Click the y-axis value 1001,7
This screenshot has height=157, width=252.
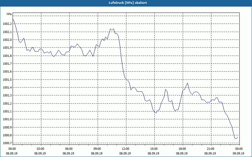click(7, 64)
